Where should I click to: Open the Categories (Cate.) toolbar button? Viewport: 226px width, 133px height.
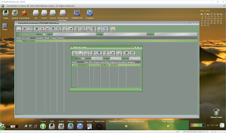(47, 29)
